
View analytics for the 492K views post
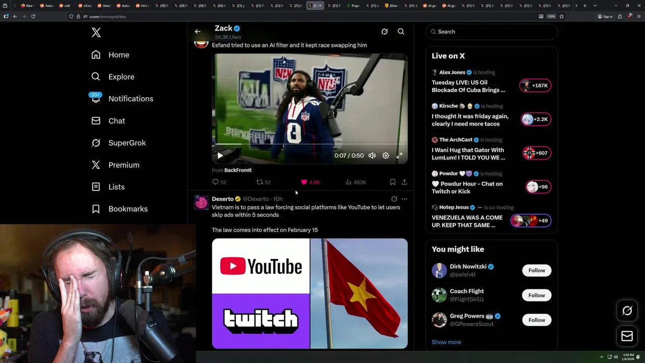[x=356, y=182]
